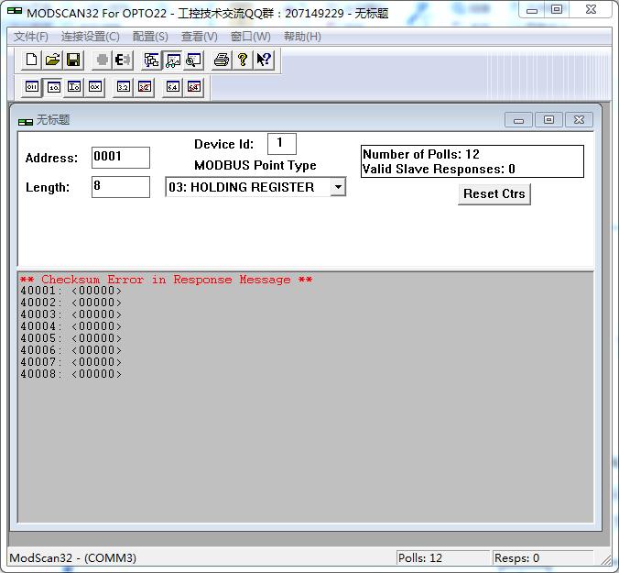Screen dimensions: 619x573
Task: Toggle hexadecimal display format button
Action: click(95, 87)
